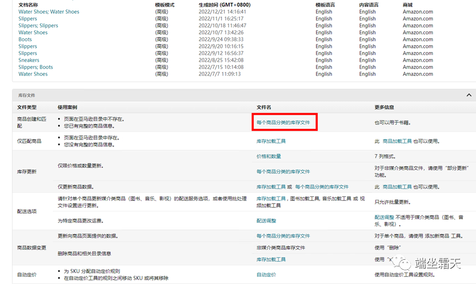Screen dimensions: 476x284
Task: Click 库存加载工具 in 仅匹配商品 row
Action: (271, 141)
